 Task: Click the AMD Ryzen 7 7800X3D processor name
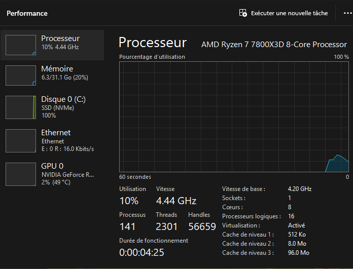click(x=274, y=45)
